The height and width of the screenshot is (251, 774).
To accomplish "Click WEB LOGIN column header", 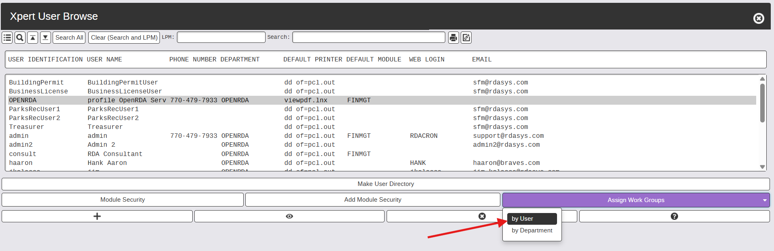I will (427, 59).
